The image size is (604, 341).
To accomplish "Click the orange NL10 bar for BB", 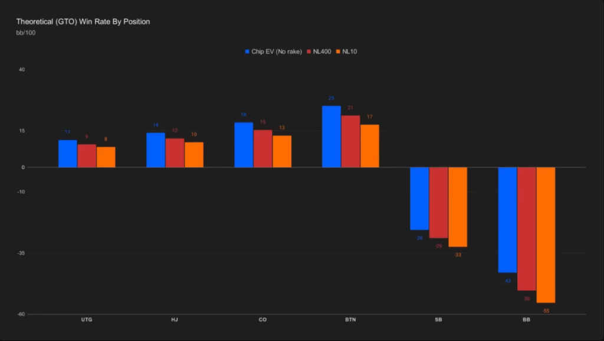I will pos(546,234).
